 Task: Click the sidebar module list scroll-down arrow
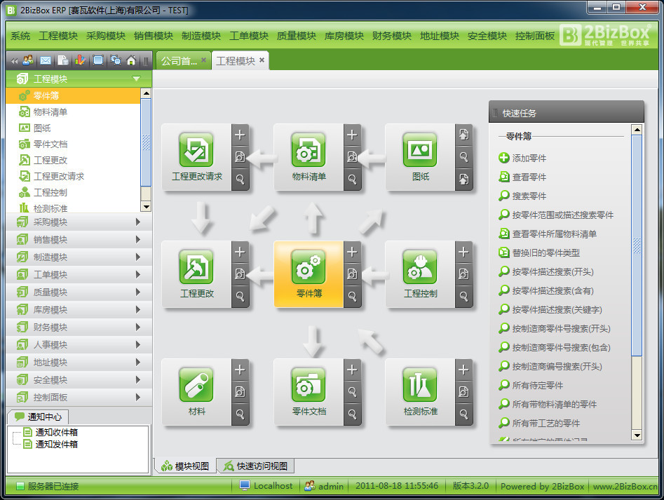pos(146,207)
